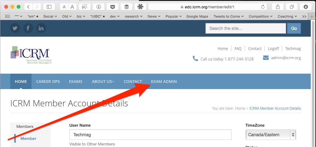Expand the '***' bookmarks folder
Screen dimensions: 316x147
pos(19,16)
